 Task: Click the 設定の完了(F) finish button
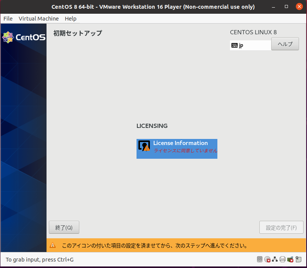[281, 228]
